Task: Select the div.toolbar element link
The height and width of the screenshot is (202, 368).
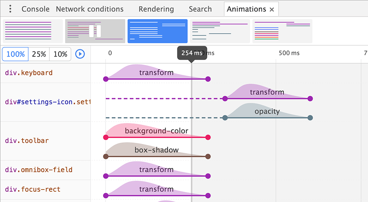Action: coord(27,141)
